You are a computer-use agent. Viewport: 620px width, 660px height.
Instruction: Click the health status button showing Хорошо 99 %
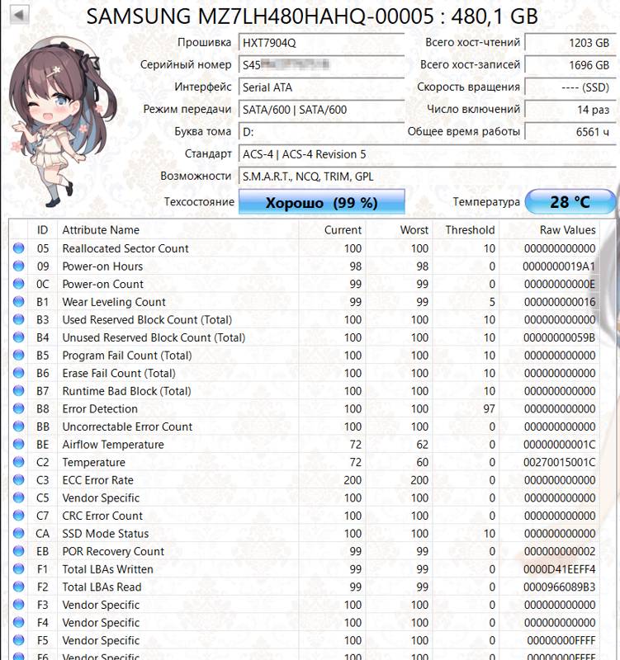coord(321,203)
